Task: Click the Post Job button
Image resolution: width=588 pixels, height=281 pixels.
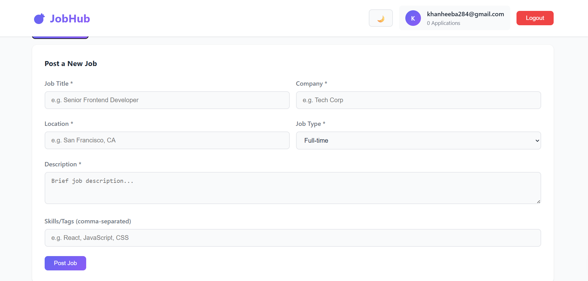Action: pyautogui.click(x=65, y=263)
